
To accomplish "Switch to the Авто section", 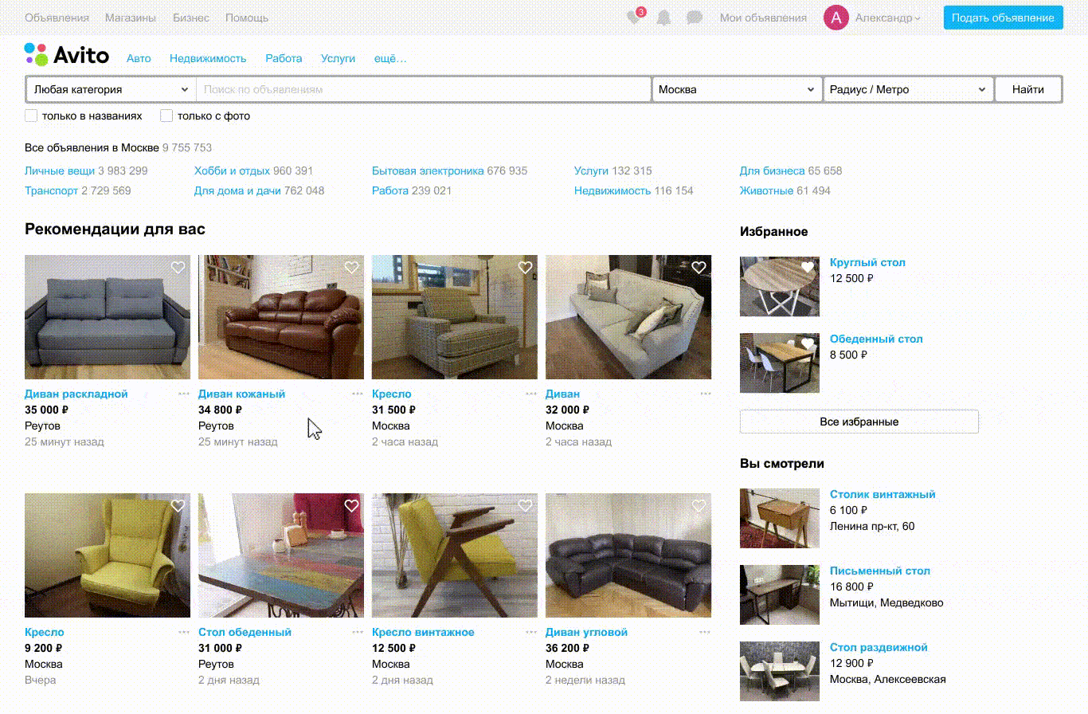I will pyautogui.click(x=139, y=58).
